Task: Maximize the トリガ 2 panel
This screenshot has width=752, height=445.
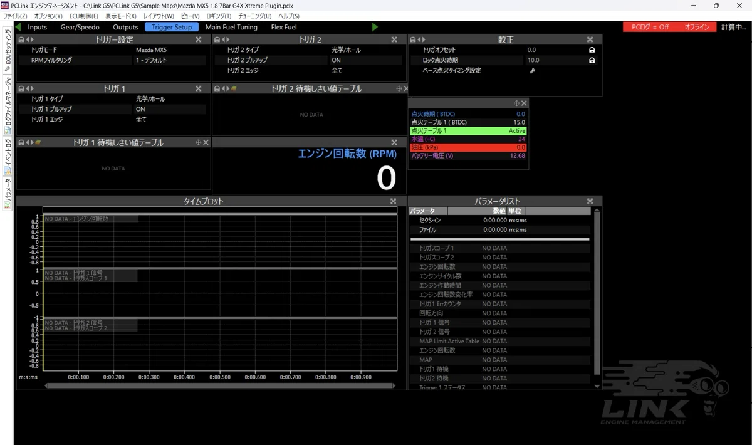Action: tap(394, 39)
